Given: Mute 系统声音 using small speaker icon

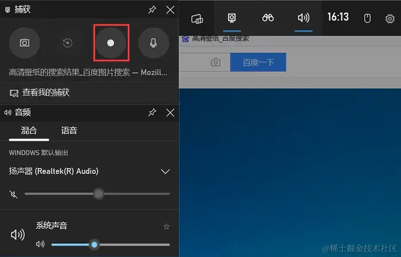Looking at the screenshot, I should (x=40, y=244).
